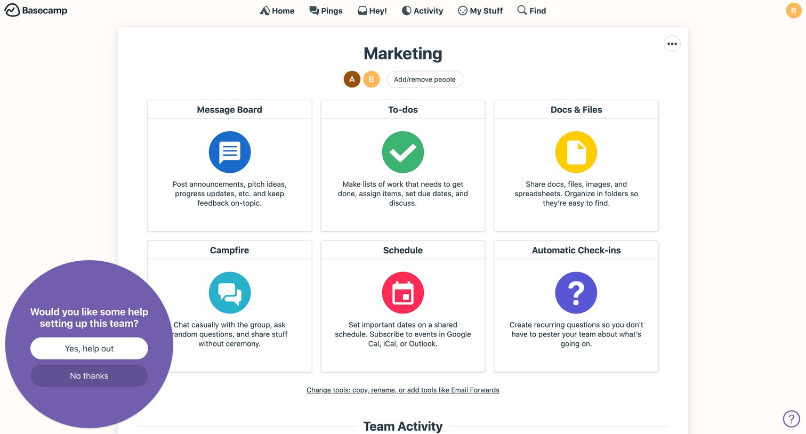Click avatar A under Marketing
The image size is (806, 434).
click(x=352, y=79)
